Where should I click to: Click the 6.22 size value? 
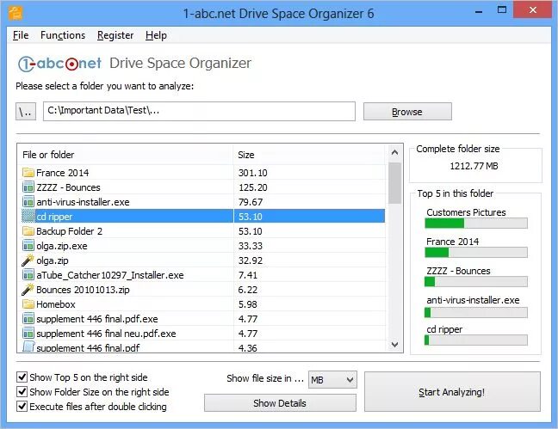[x=248, y=290]
